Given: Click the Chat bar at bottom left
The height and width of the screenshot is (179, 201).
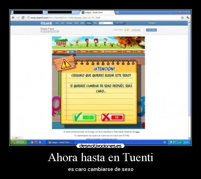Looking at the screenshot, I should [x=17, y=138].
